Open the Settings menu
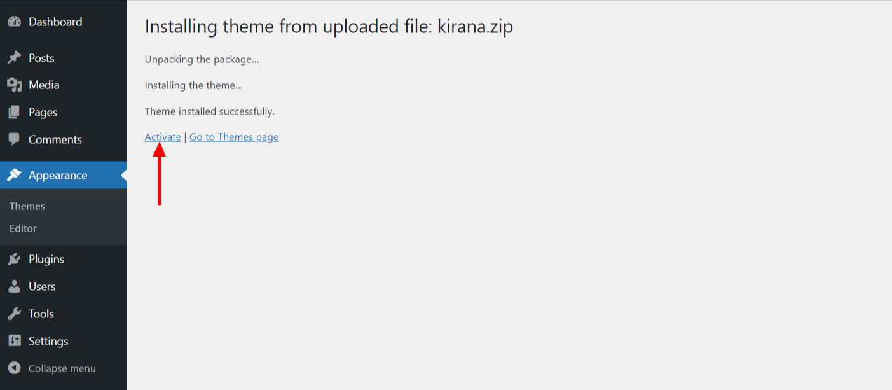 (48, 341)
